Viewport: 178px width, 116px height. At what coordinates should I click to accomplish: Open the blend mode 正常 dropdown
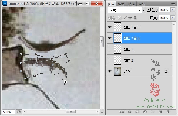click(x=125, y=10)
